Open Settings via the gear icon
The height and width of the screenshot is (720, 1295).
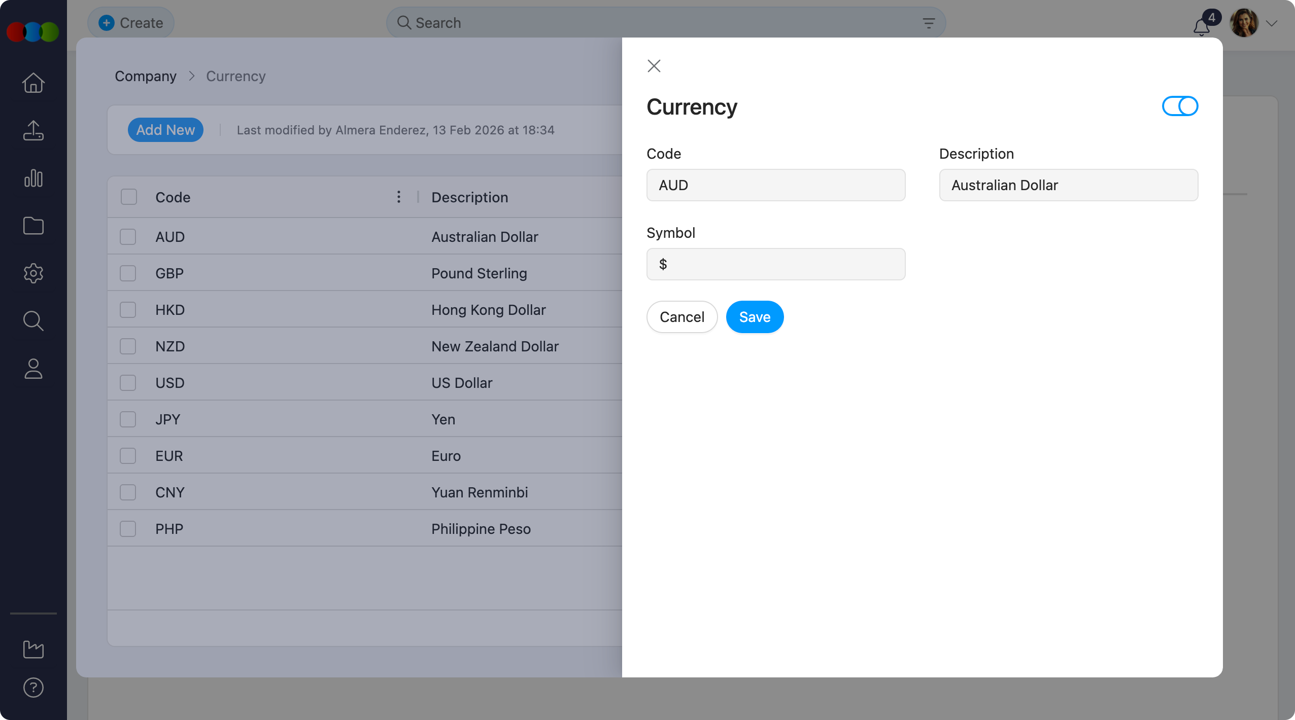click(33, 273)
